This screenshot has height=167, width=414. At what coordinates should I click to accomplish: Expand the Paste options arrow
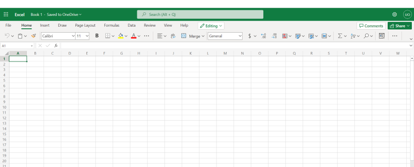pos(25,36)
